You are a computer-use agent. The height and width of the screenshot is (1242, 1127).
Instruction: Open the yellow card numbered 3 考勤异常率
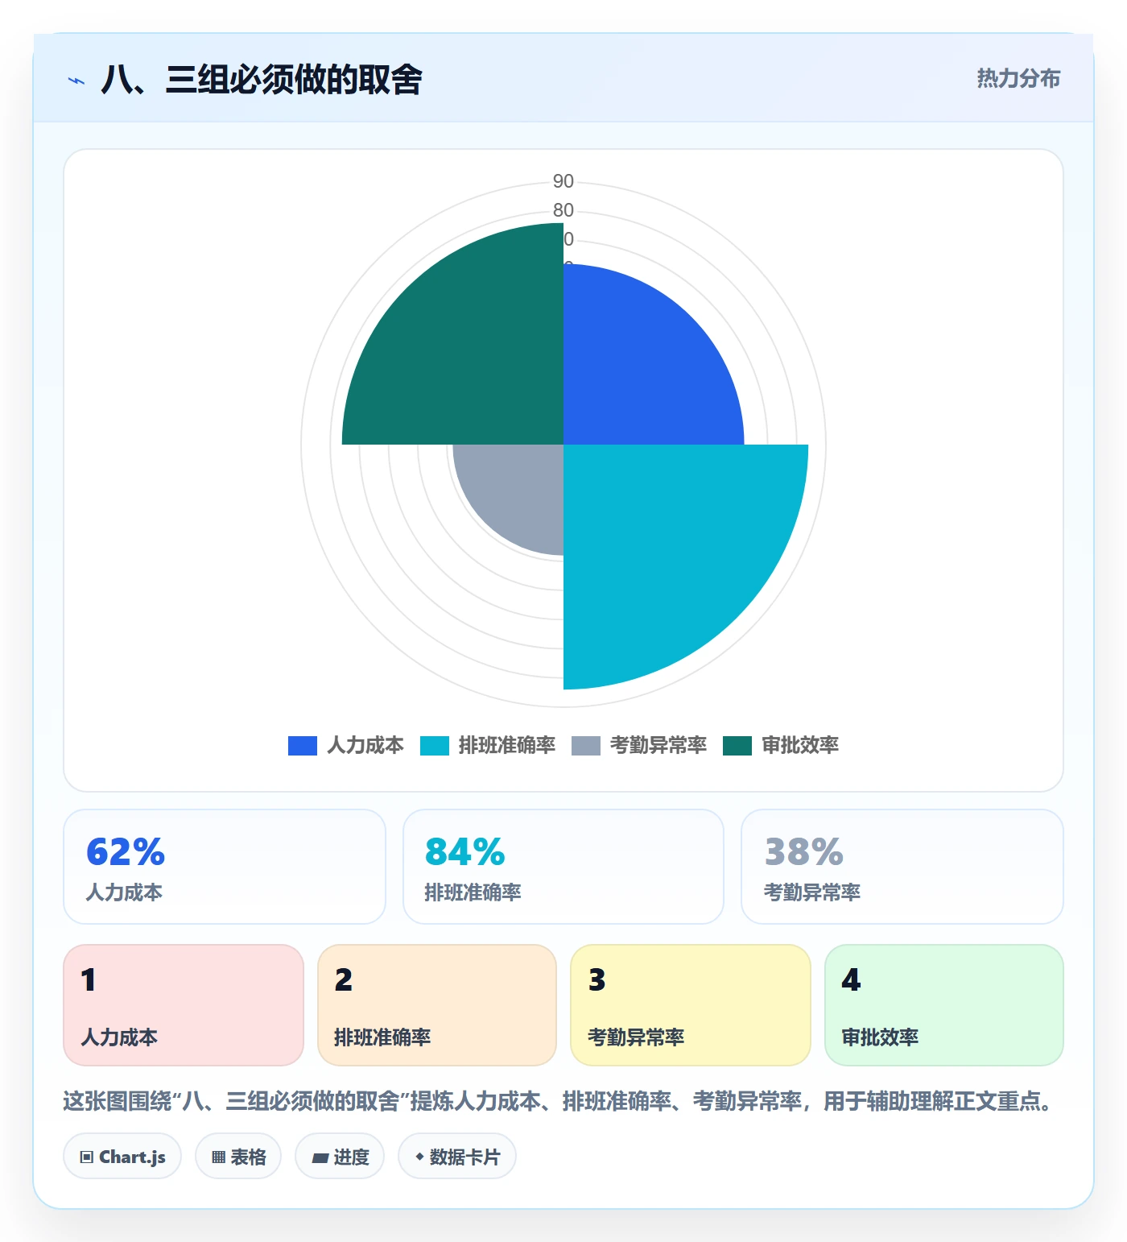(x=691, y=1005)
